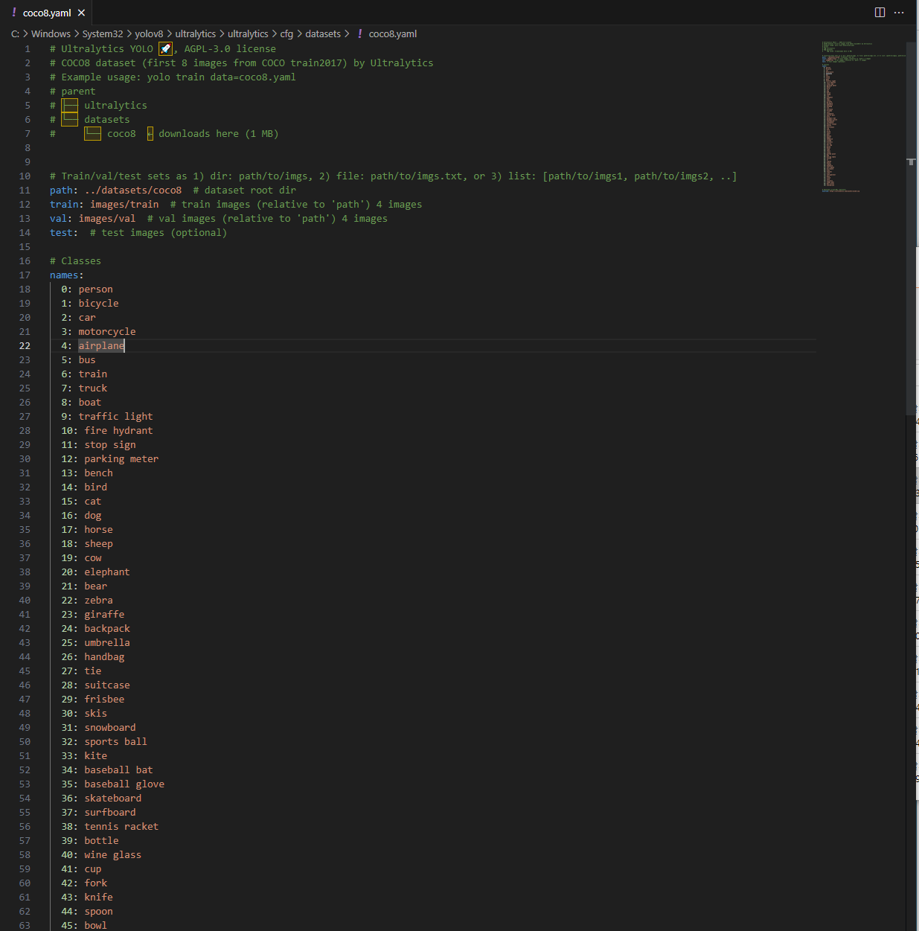Open the datasets breadcrumb folder

tap(323, 34)
